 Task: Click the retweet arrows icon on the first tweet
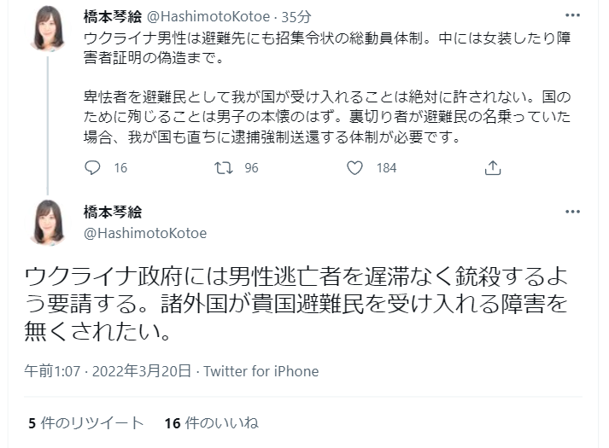coord(224,168)
